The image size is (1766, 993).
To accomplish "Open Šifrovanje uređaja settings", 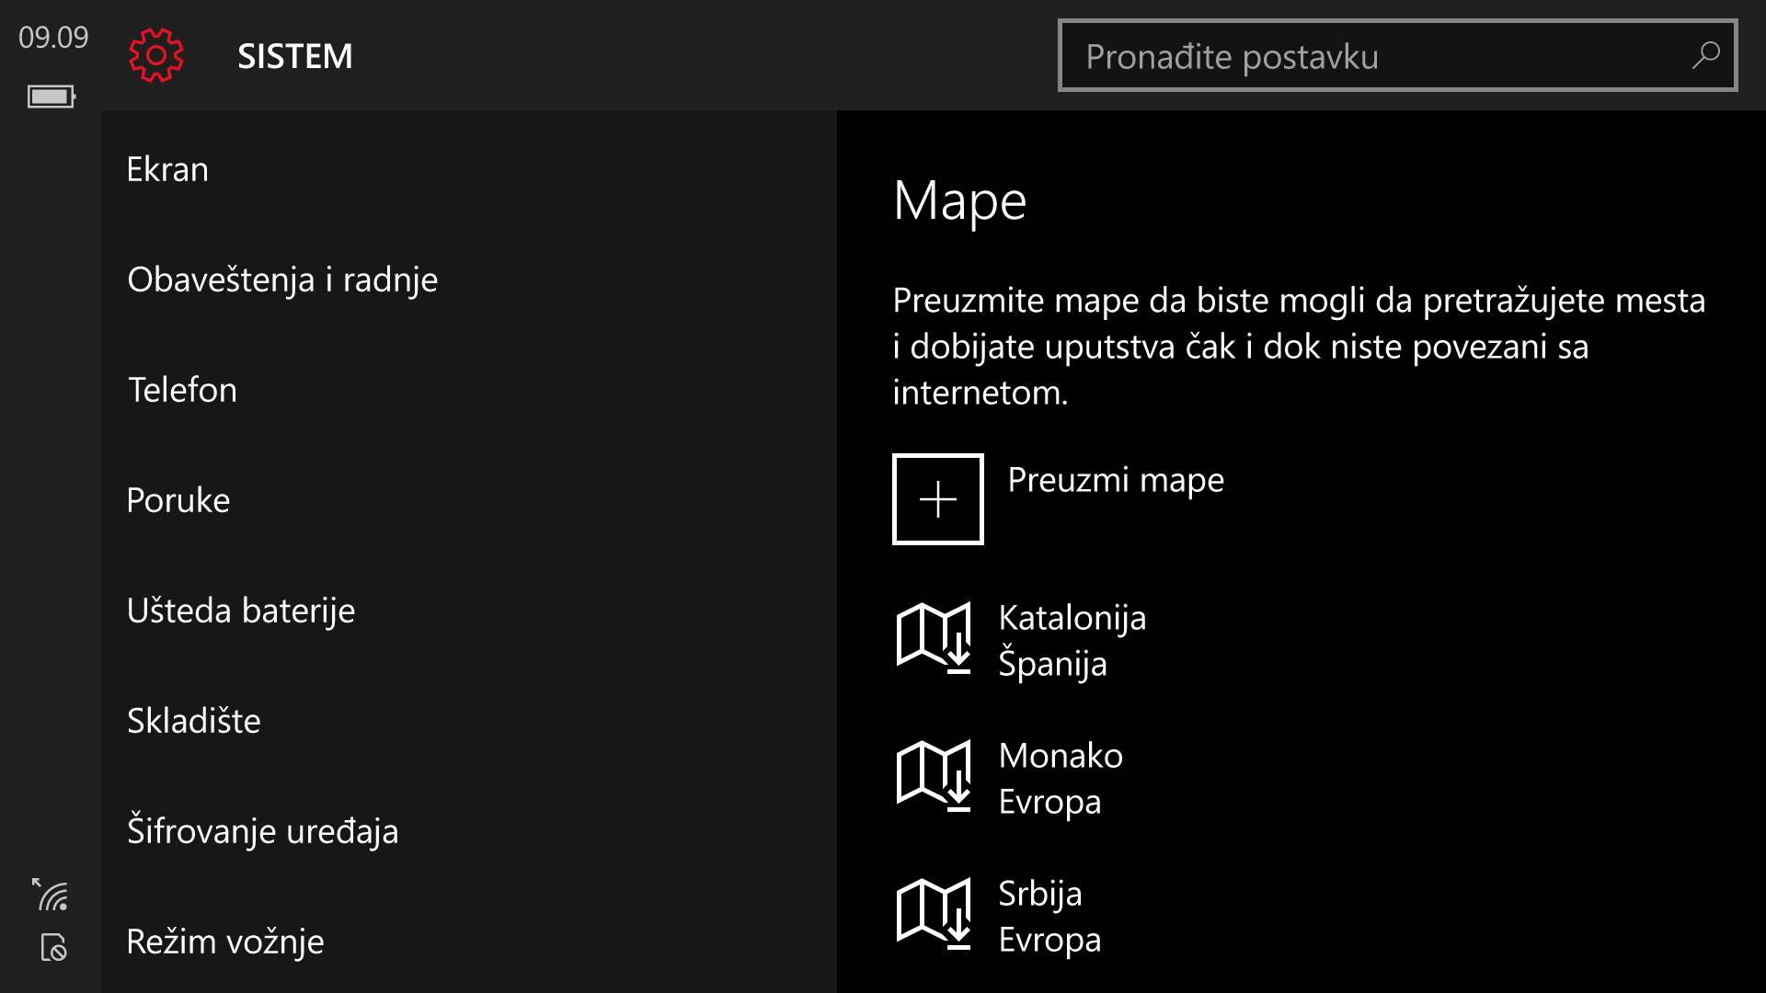I will tap(263, 830).
